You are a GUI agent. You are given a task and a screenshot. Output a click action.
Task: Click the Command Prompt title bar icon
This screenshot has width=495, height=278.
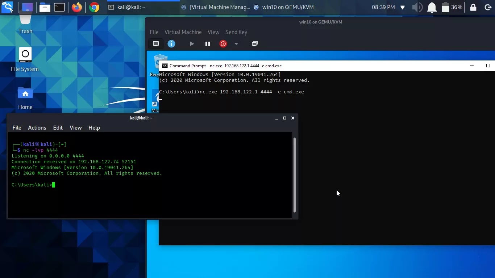(165, 66)
